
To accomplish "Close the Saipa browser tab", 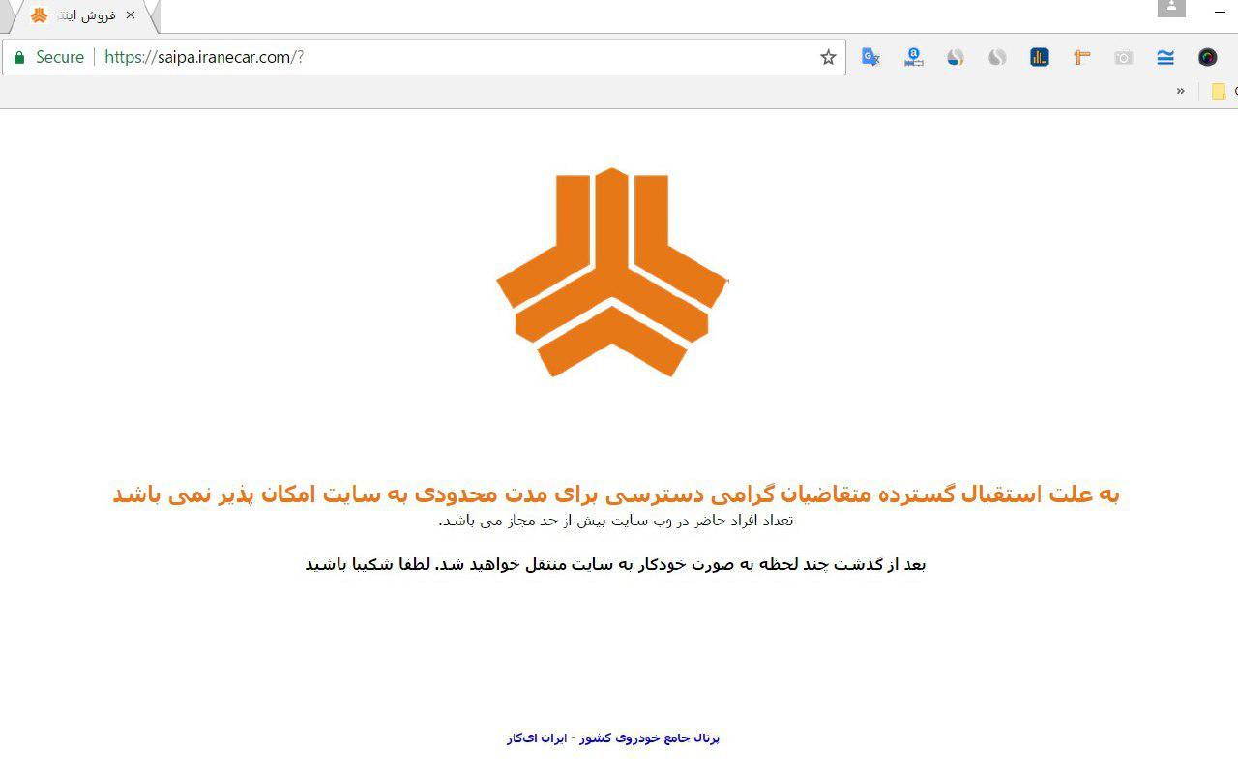I will click(x=131, y=15).
